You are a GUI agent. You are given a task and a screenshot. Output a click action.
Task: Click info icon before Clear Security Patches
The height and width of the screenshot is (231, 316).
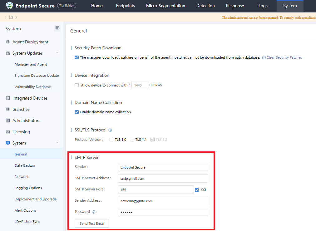(x=264, y=58)
